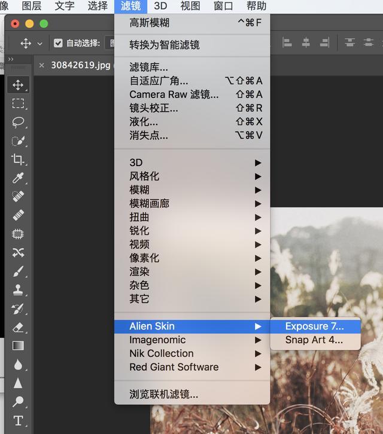Open tool preset dropdown beside Move icon
This screenshot has height=434, width=383.
[40, 44]
